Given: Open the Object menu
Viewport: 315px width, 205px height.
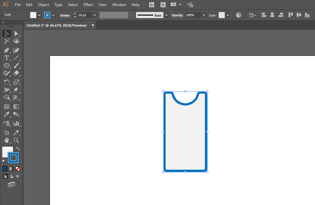Looking at the screenshot, I should pos(43,5).
